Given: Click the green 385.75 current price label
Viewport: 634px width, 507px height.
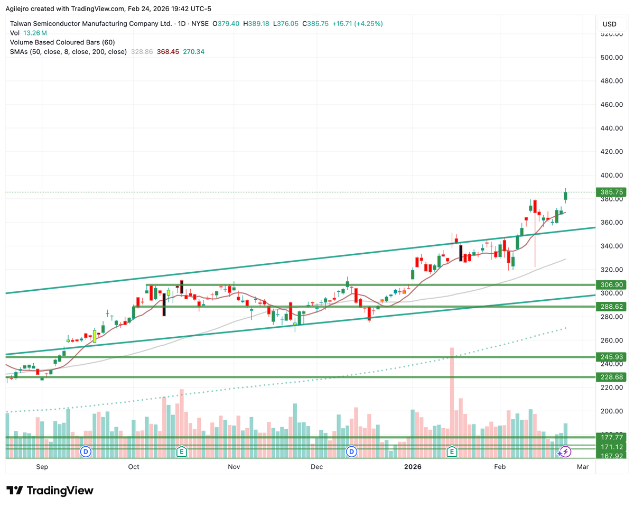Looking at the screenshot, I should coord(611,192).
